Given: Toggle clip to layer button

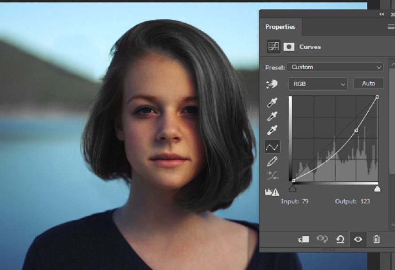Looking at the screenshot, I should [303, 239].
